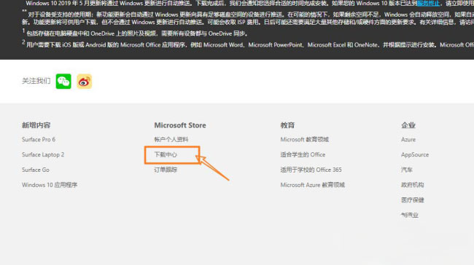Open the 政府机构 link
This screenshot has height=265, width=474.
coord(412,185)
